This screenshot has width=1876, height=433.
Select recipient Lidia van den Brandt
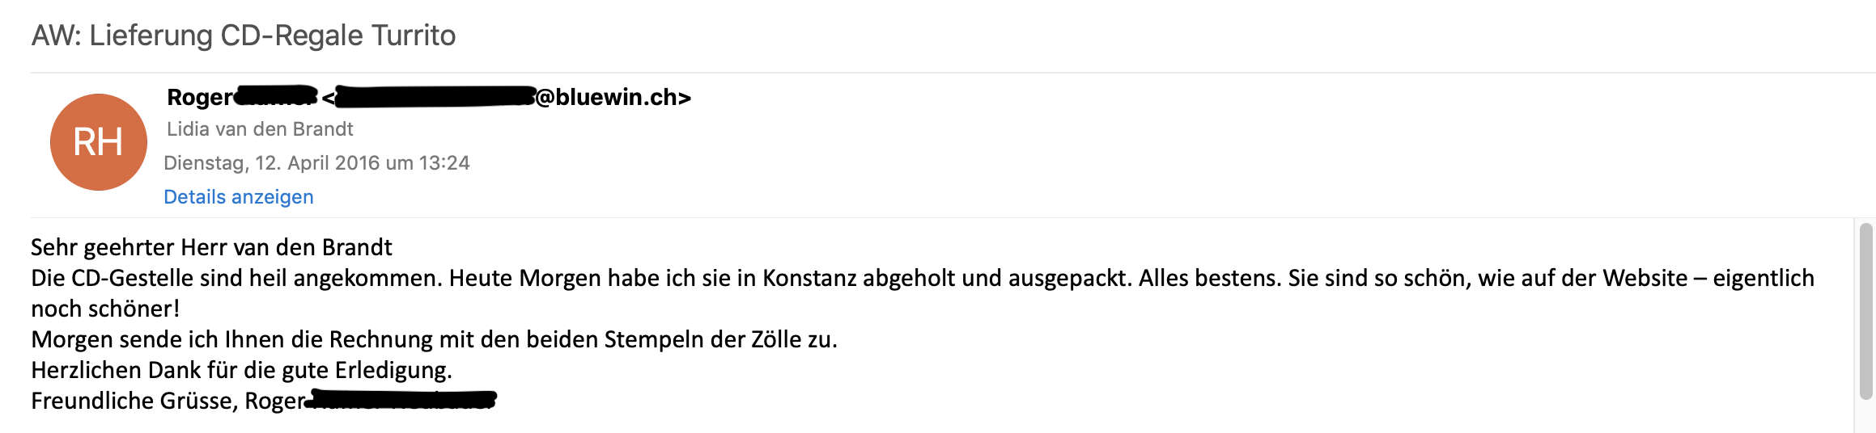260,129
